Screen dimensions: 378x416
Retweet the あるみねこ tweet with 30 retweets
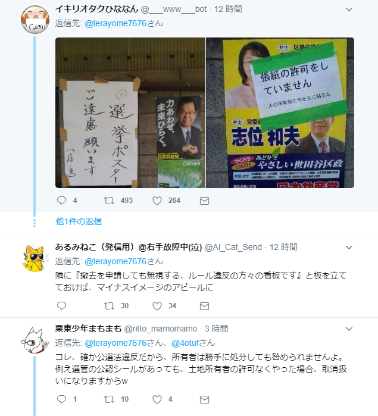point(109,306)
